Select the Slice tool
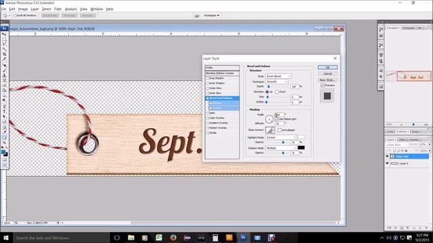Image resolution: width=433 pixels, height=243 pixels. click(x=5, y=59)
